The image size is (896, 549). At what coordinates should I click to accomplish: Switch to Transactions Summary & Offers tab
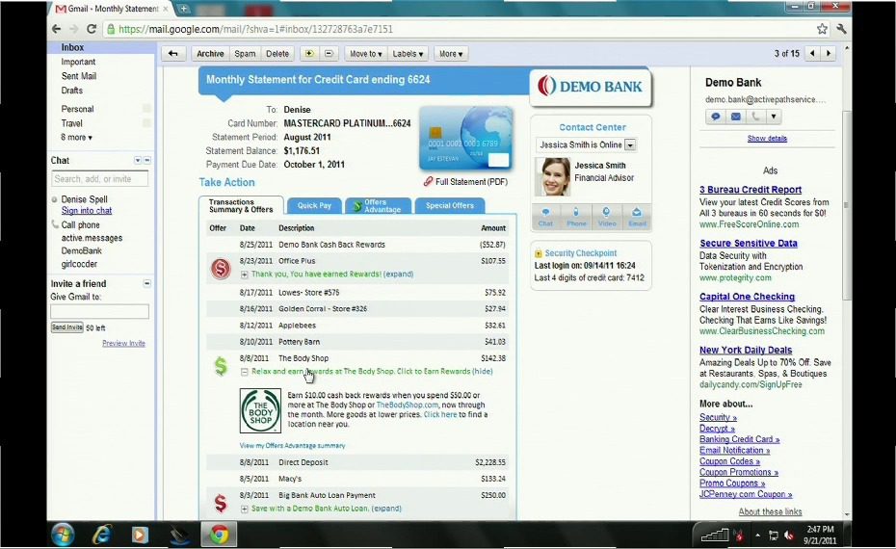(241, 206)
